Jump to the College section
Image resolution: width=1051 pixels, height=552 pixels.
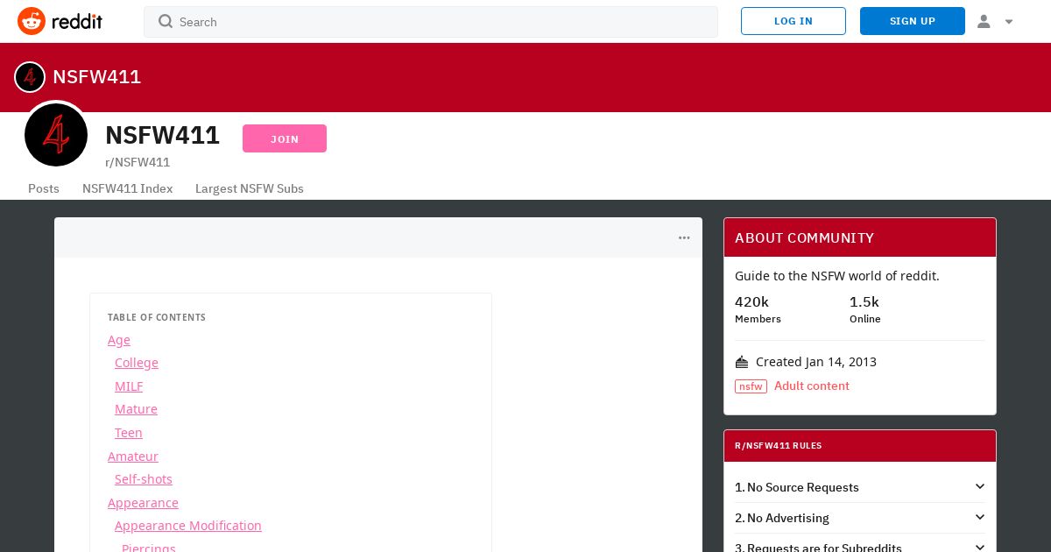[x=137, y=363]
